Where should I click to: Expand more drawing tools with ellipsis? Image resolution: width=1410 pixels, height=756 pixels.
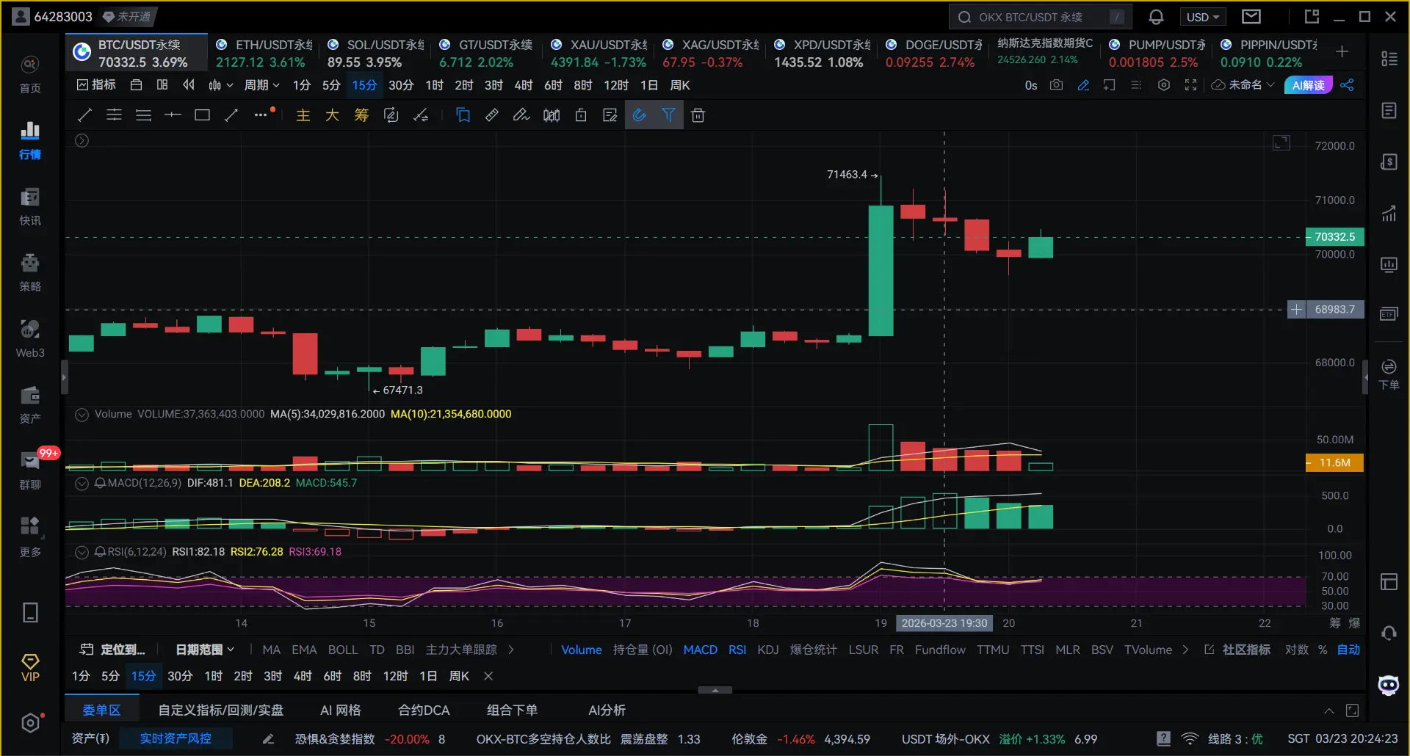261,115
